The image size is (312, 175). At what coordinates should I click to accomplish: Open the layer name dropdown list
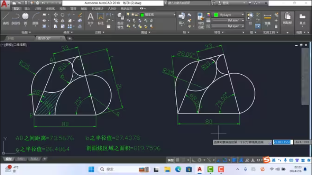[175, 15]
